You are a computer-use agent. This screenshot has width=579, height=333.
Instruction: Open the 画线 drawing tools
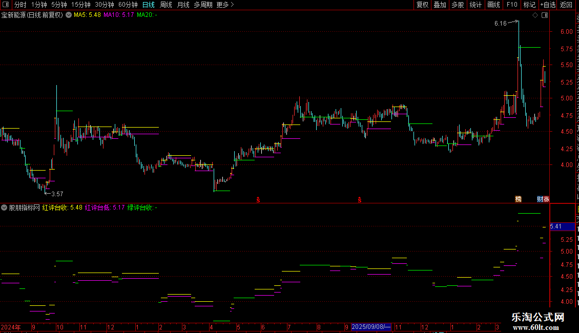click(493, 5)
